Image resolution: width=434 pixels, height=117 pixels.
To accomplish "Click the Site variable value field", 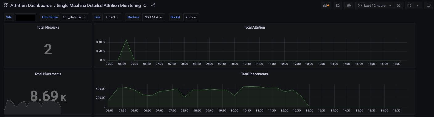I will [x=26, y=17].
